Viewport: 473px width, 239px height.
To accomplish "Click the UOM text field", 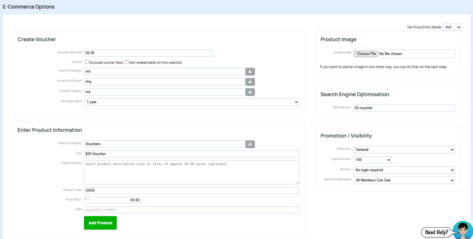I will pos(191,210).
